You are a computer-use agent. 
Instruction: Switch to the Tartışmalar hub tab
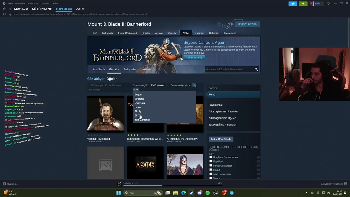click(x=108, y=33)
